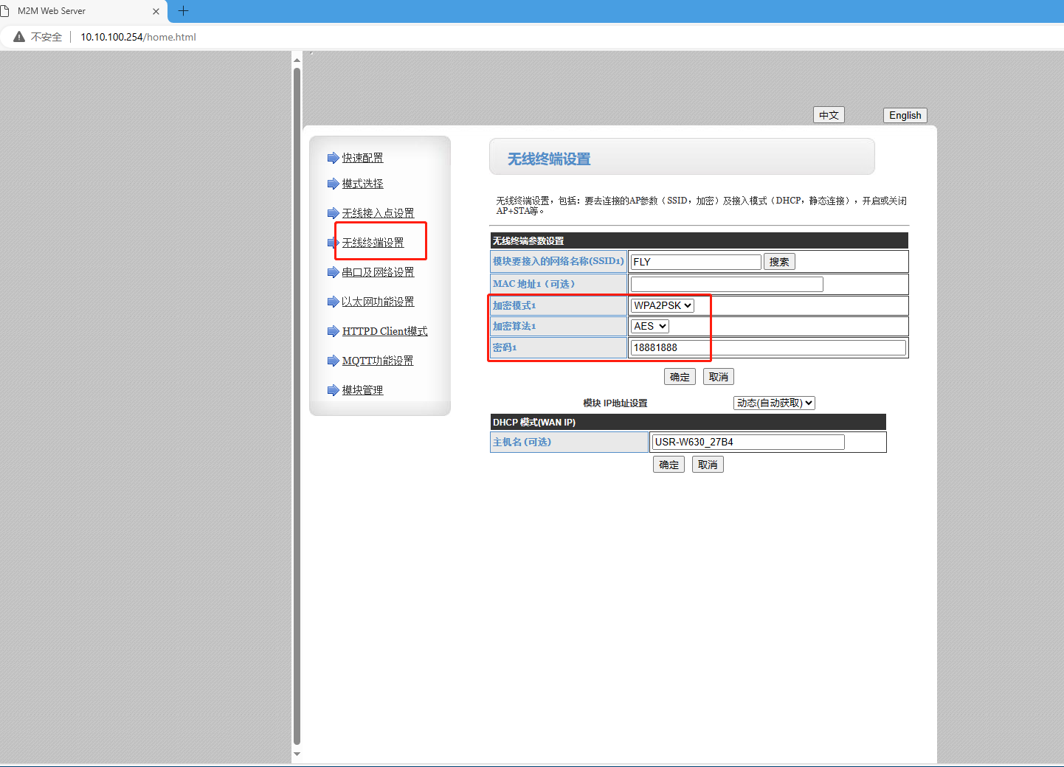This screenshot has height=767, width=1064.
Task: Click the insecure warning icon in address bar
Action: pos(19,37)
